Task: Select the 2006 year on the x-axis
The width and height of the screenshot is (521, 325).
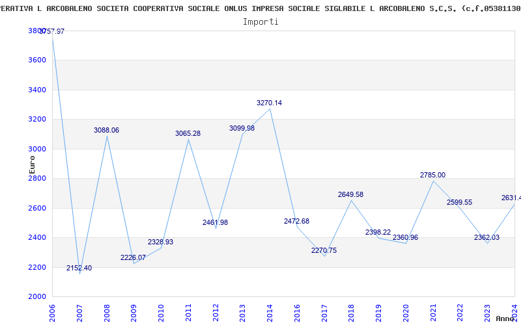Action: 52,310
